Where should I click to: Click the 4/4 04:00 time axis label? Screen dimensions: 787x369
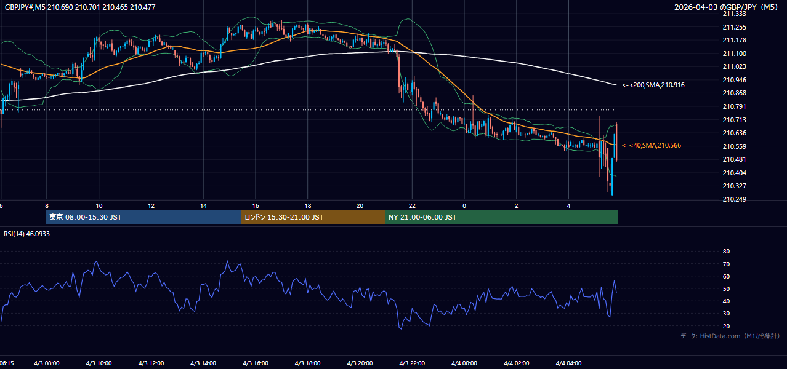click(569, 363)
